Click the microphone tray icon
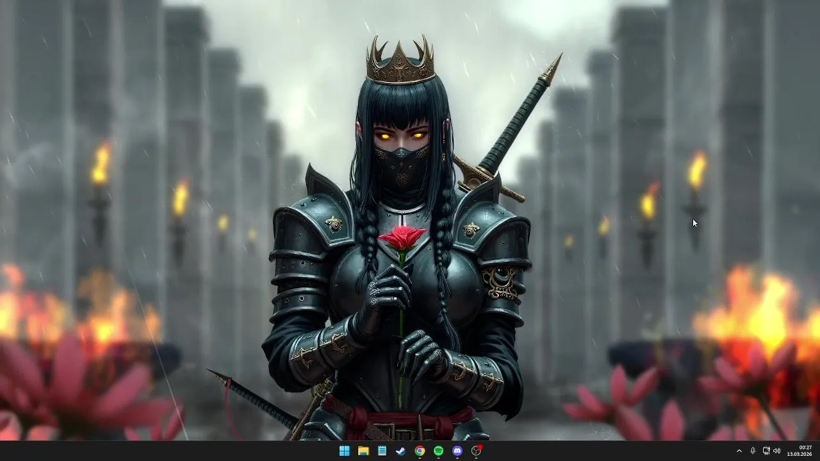The height and width of the screenshot is (461, 820). tap(753, 451)
